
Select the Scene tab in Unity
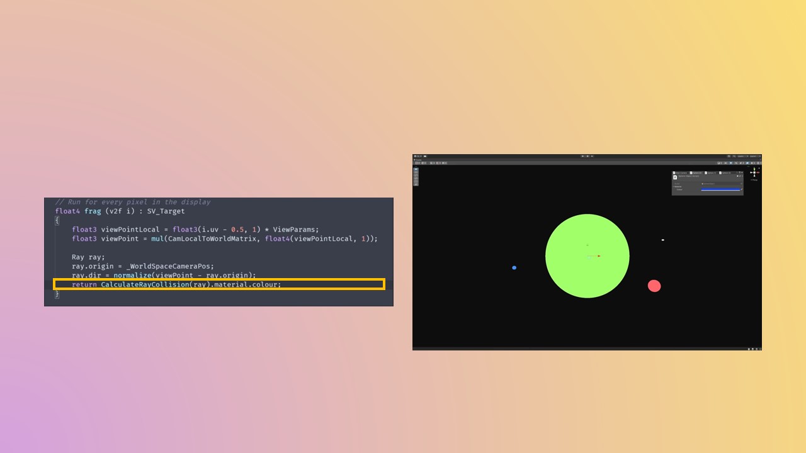point(417,160)
